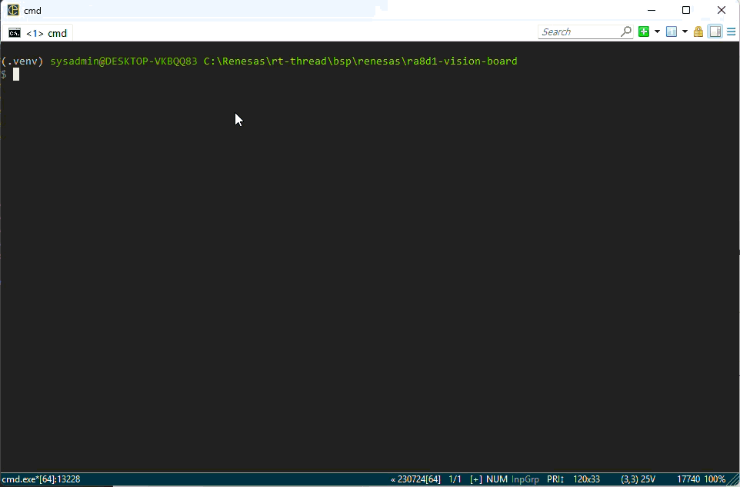Toggle the lock console icon
The image size is (740, 487).
[698, 31]
